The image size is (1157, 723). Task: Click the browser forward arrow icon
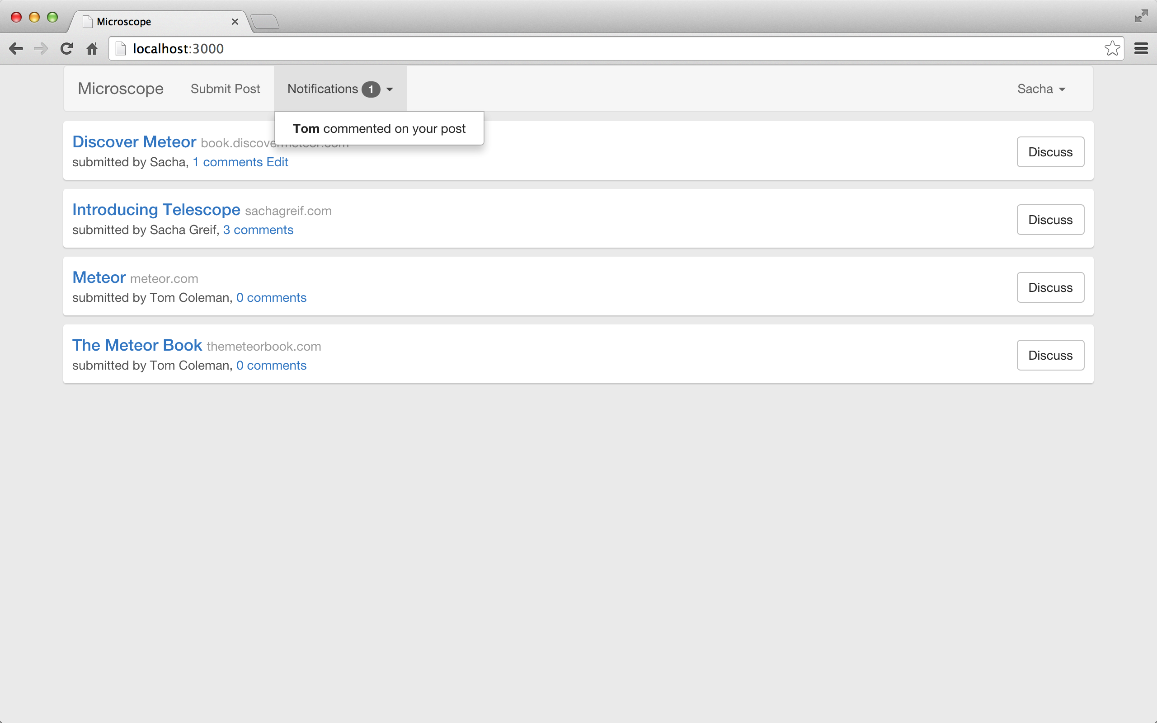click(41, 48)
